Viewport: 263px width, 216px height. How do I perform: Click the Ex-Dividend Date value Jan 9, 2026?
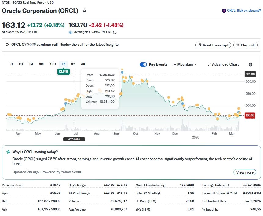[x=252, y=201]
